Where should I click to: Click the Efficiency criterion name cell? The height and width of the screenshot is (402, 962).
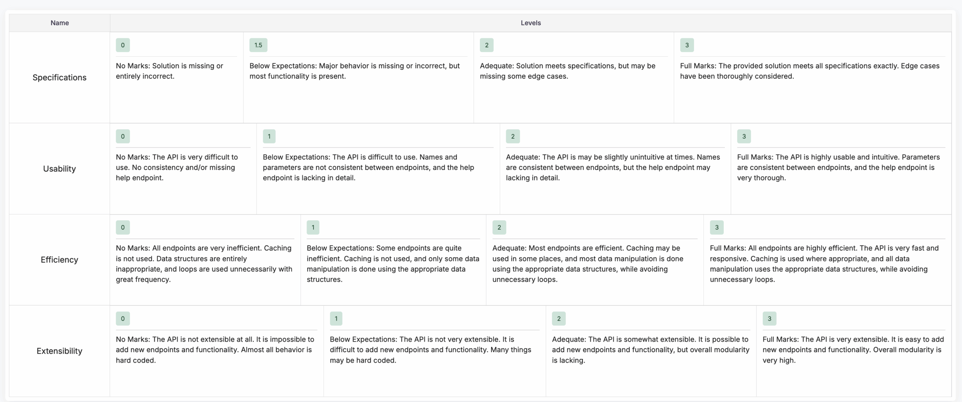59,260
